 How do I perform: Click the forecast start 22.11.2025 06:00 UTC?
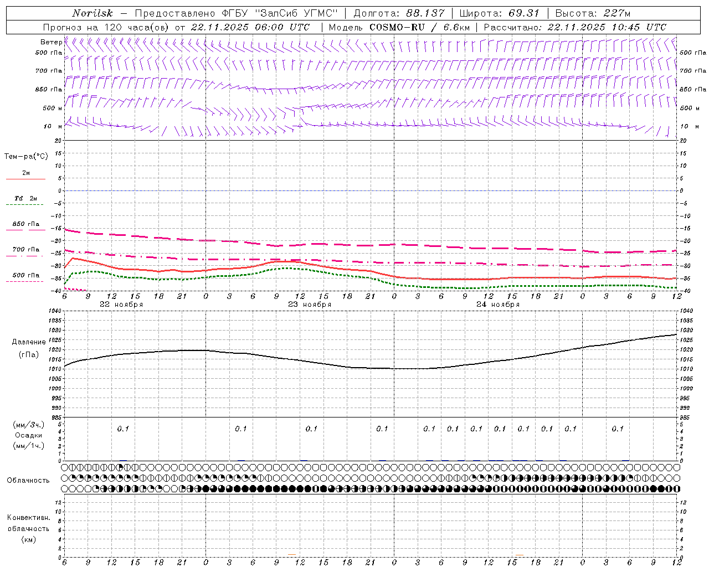click(250, 27)
